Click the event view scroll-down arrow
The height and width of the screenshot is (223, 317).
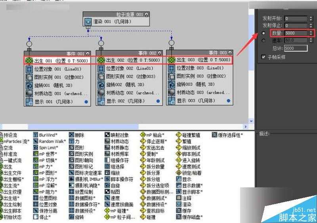tap(251, 121)
